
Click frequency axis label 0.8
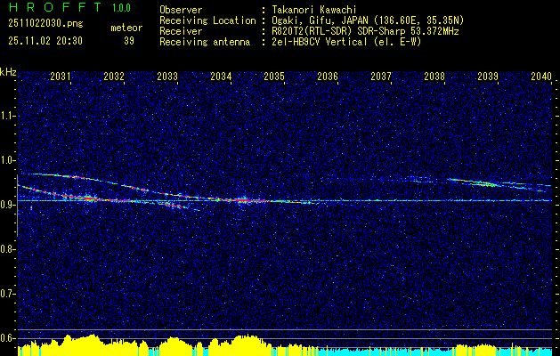tap(8, 249)
